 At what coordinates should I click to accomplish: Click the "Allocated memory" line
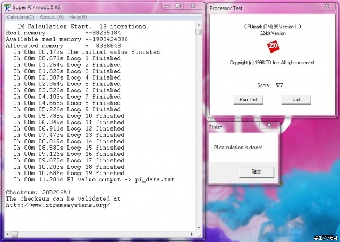[x=63, y=46]
